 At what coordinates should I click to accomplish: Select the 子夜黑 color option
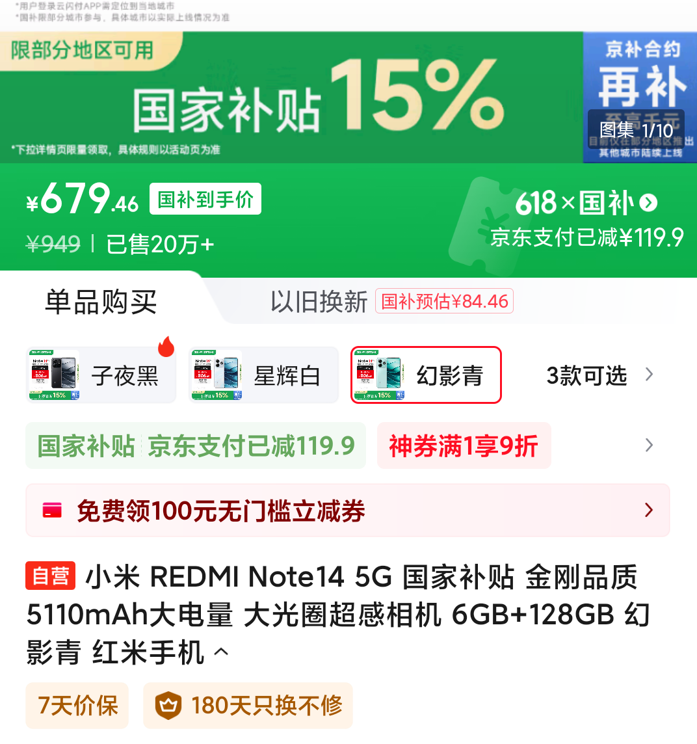tap(101, 375)
